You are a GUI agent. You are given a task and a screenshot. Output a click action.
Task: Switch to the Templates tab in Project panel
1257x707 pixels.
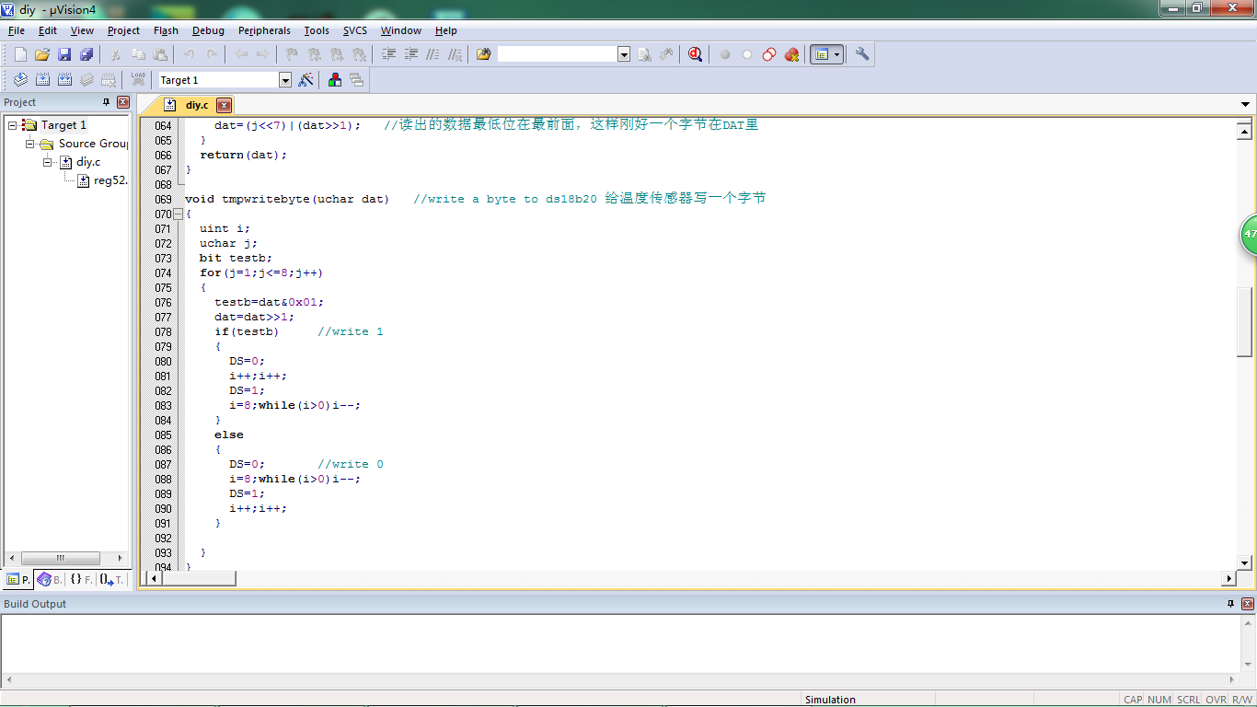point(111,579)
